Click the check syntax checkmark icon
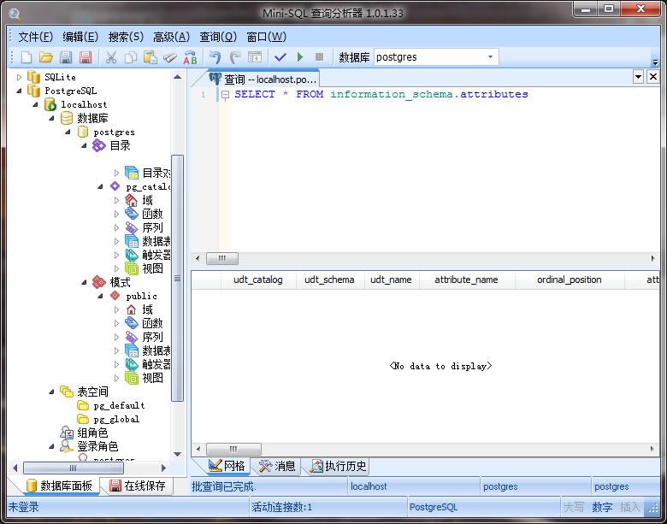The image size is (667, 524). 280,57
